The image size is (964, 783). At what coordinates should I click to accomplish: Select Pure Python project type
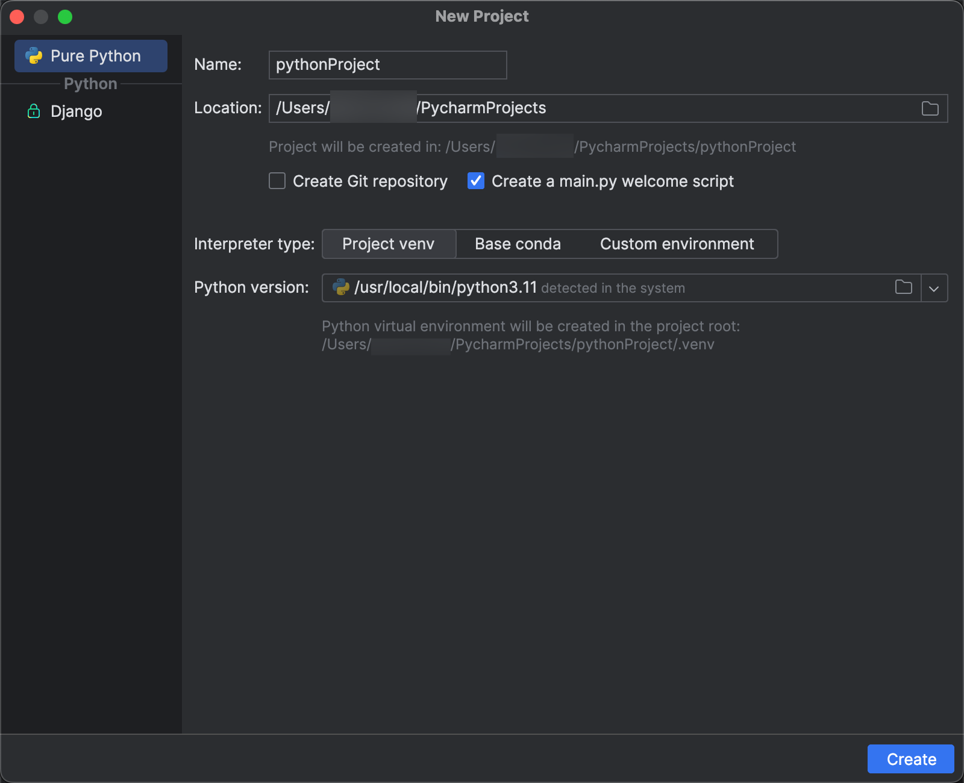(x=95, y=56)
